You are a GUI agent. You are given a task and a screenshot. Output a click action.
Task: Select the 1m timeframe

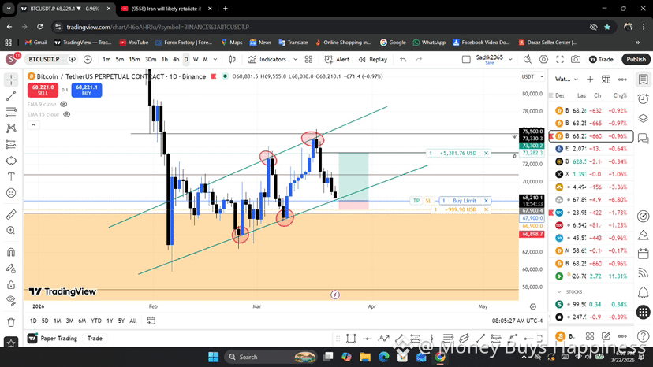coord(106,60)
